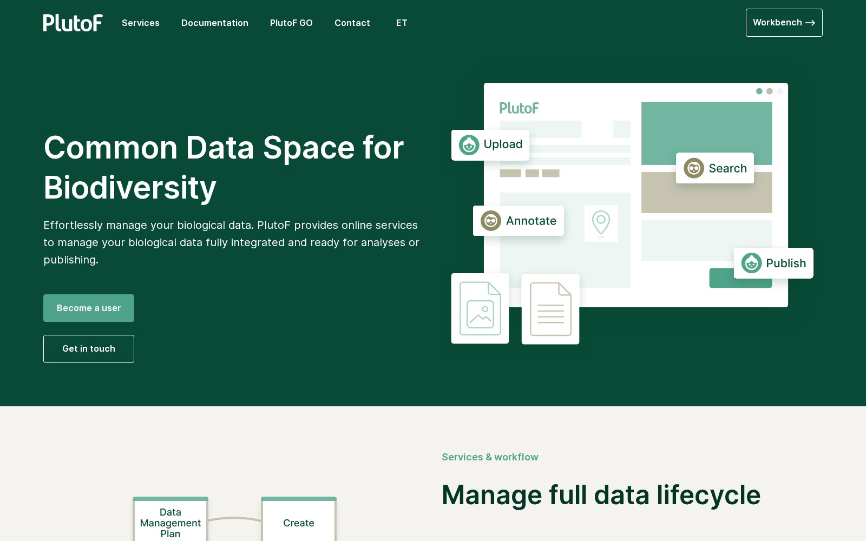Click the small PlutoF logo in the illustration
This screenshot has width=866, height=541.
pos(519,108)
